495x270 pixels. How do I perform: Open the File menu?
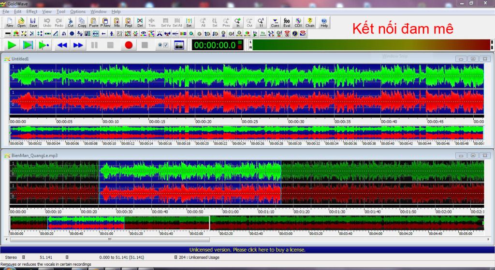point(6,12)
